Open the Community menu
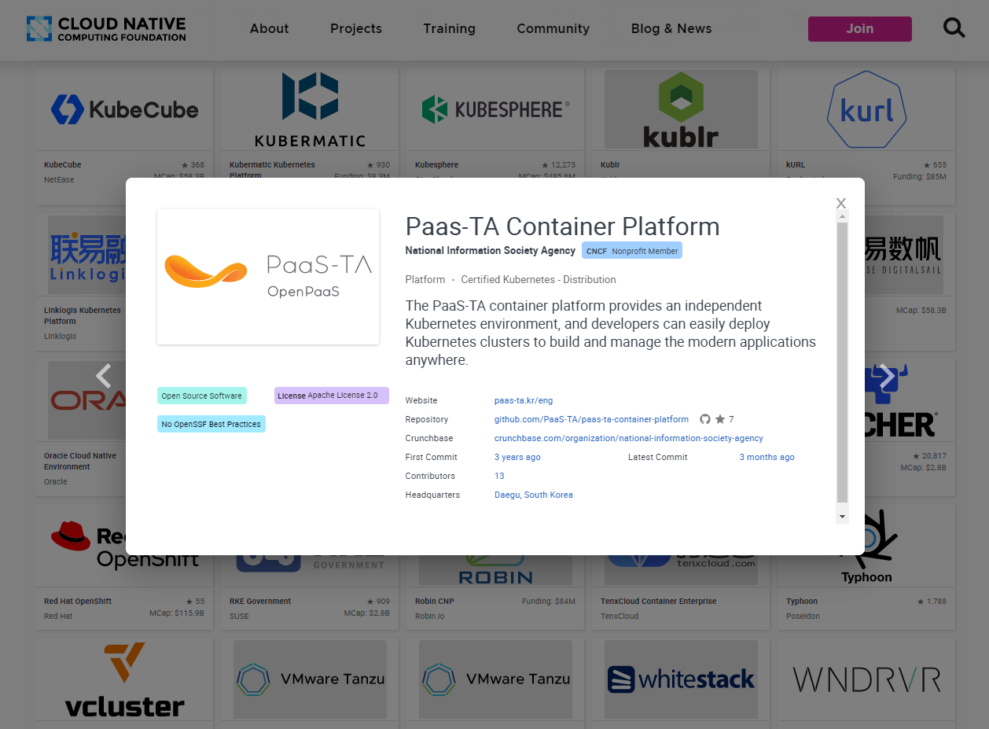Image resolution: width=989 pixels, height=729 pixels. [553, 28]
